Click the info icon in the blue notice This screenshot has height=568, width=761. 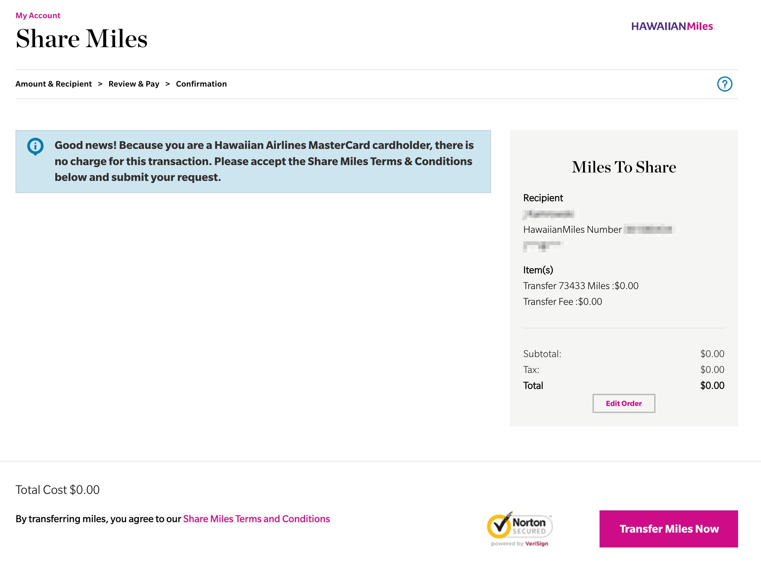(x=35, y=146)
